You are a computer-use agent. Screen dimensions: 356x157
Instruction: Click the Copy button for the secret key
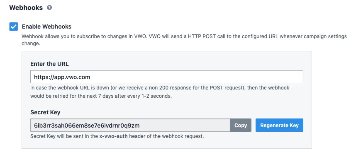(x=240, y=125)
